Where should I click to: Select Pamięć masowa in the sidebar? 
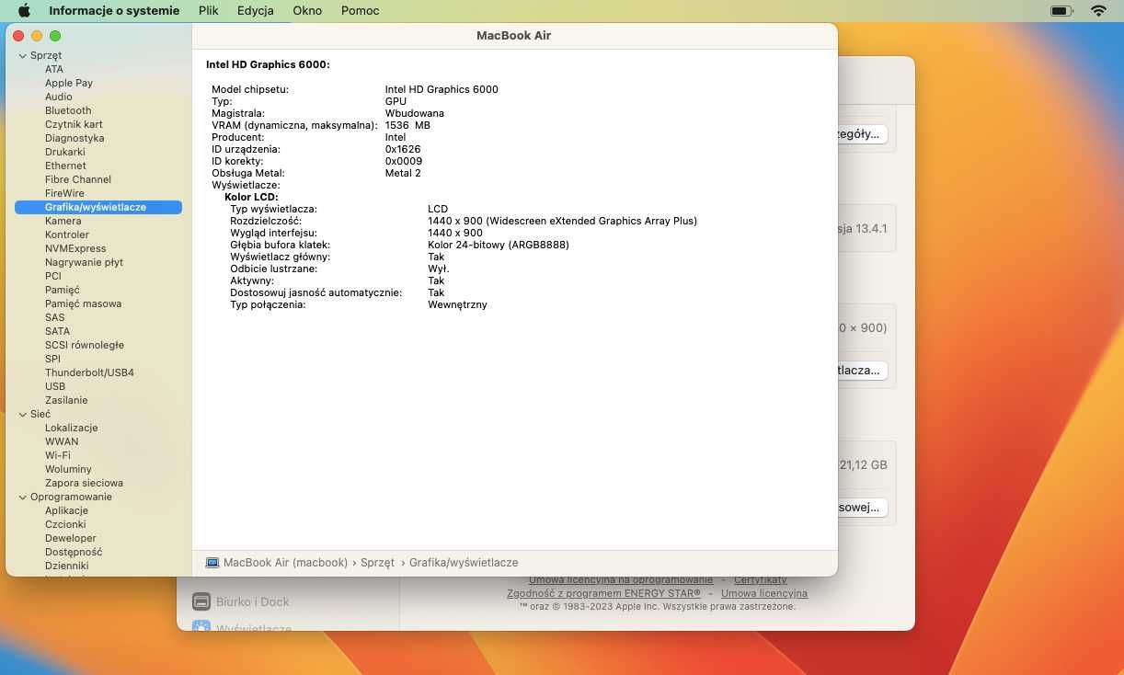(x=83, y=303)
